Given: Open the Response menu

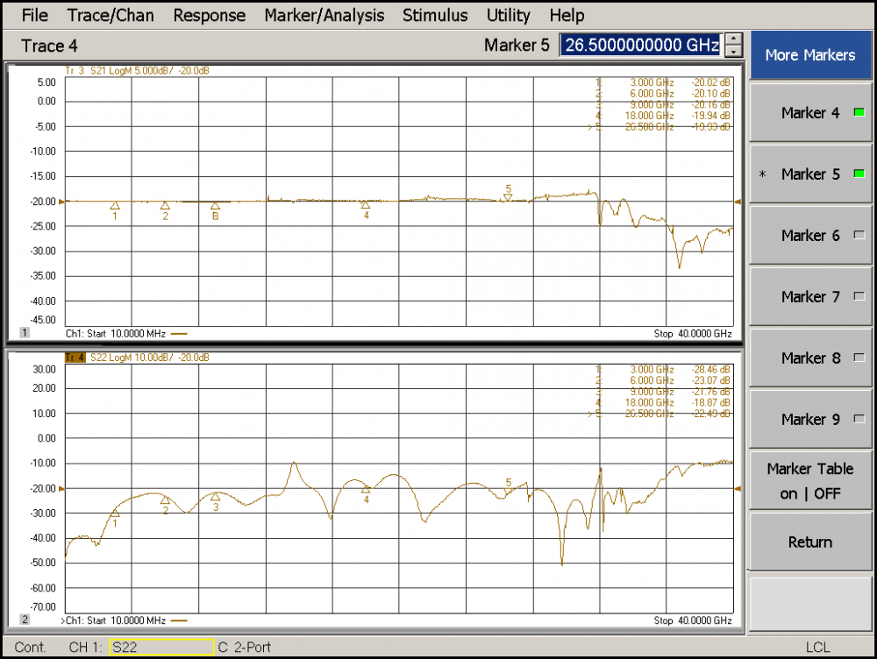Looking at the screenshot, I should pos(209,15).
